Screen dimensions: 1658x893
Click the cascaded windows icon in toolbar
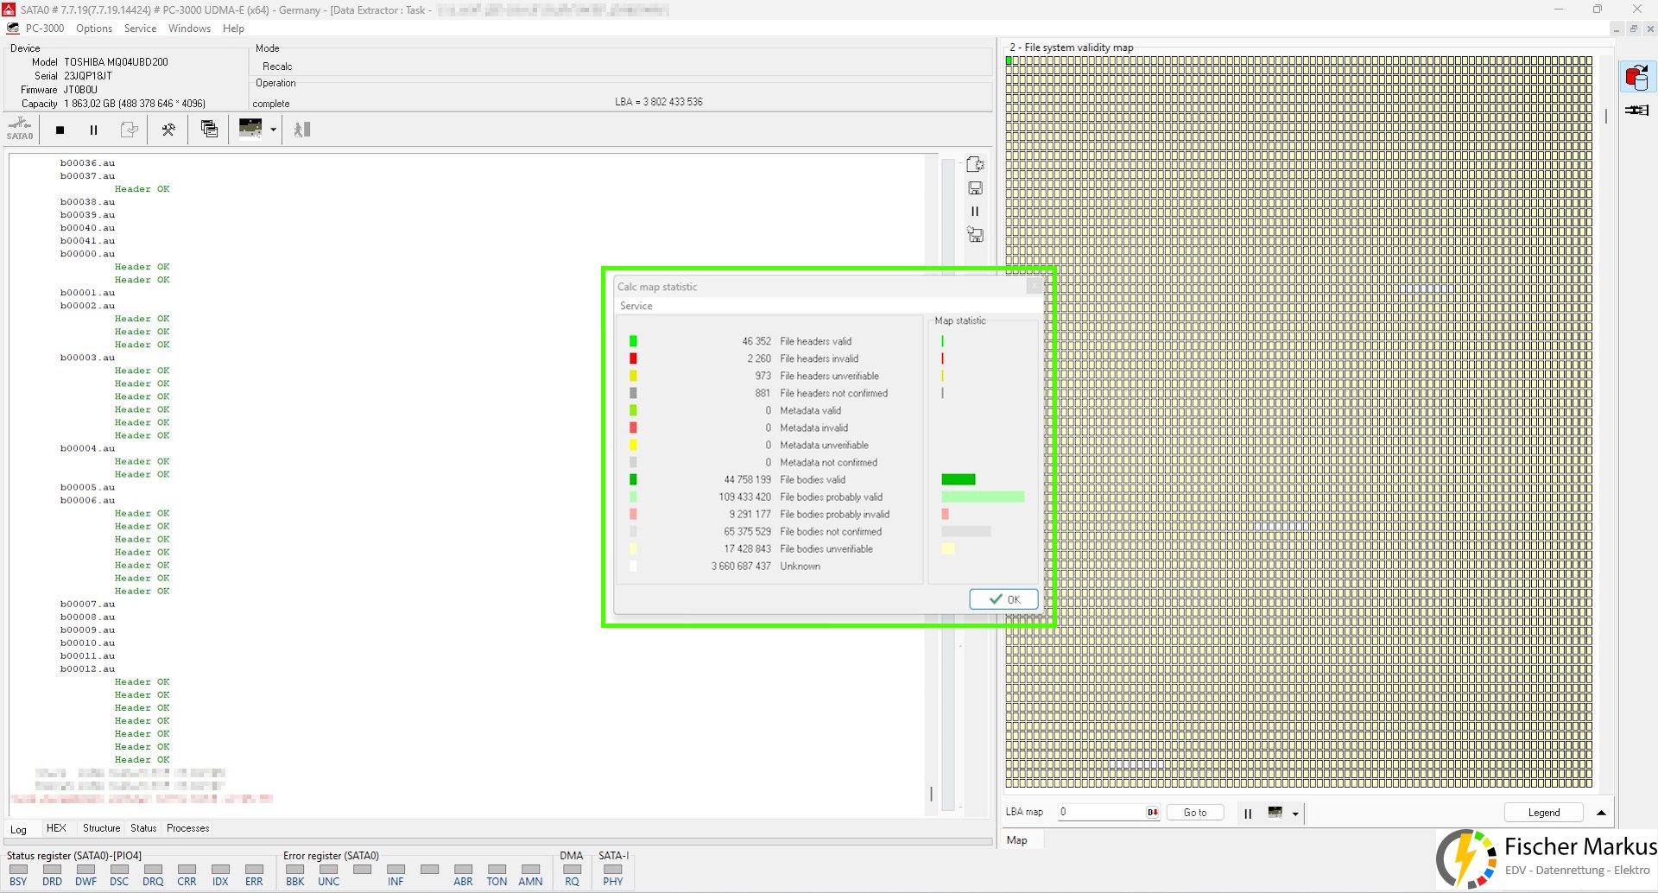(209, 130)
